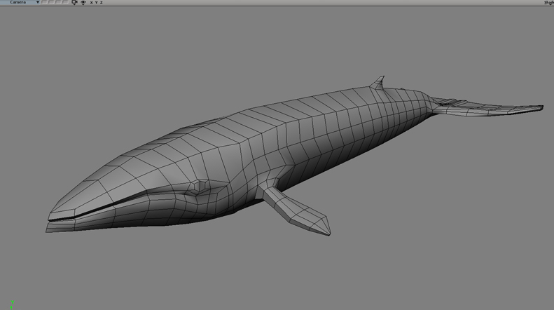Open the Shaded display mode menu
554x310 pixels.
tap(548, 3)
